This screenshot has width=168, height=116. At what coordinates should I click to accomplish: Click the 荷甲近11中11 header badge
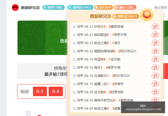(x=80, y=7)
